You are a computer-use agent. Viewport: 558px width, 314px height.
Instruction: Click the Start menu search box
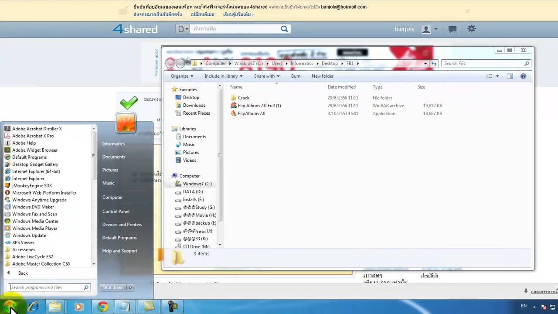pyautogui.click(x=49, y=287)
